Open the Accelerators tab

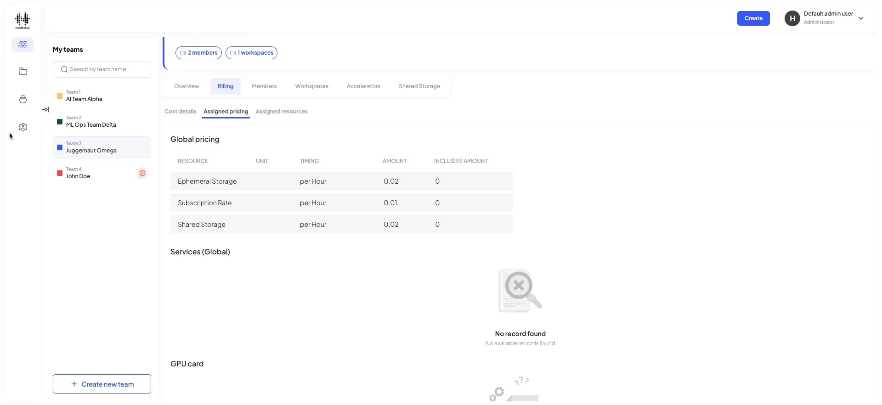point(363,86)
